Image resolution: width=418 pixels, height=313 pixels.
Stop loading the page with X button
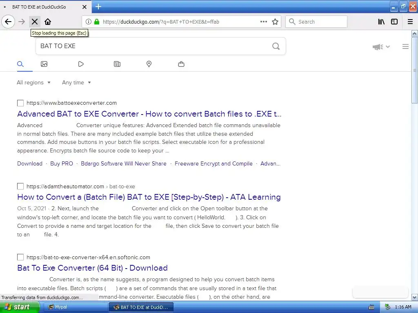[x=35, y=22]
